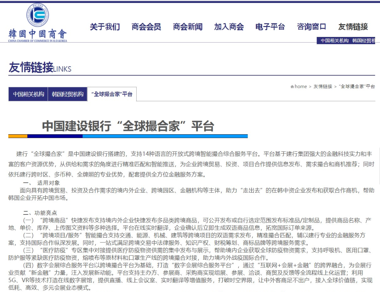380x292 pixels.
Task: Choose 中国相关机构 in the dark dropdown submenu
Action: (334, 41)
